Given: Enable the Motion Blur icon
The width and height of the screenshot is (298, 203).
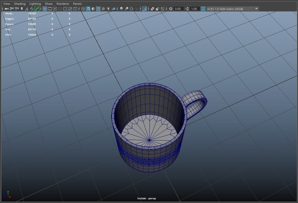Looking at the screenshot, I should tap(126, 9).
